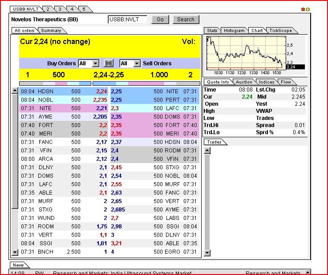Open the Buy Orders filter dropdown
The height and width of the screenshot is (275, 328).
[x=96, y=64]
